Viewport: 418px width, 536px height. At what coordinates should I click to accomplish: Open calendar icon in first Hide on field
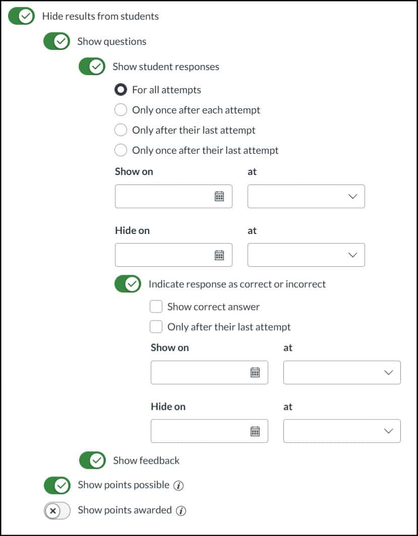[219, 255]
